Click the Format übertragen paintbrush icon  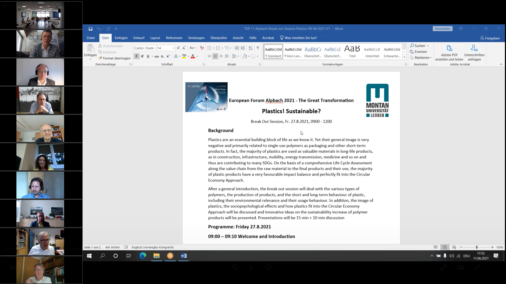100,58
